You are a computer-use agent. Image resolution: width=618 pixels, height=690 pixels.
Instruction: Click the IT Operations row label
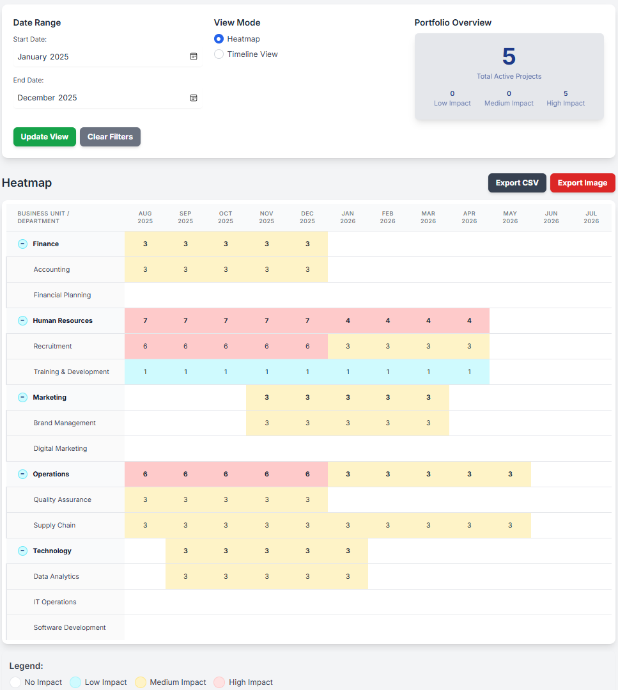pos(55,602)
